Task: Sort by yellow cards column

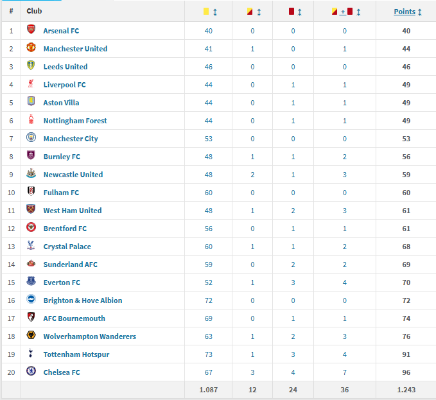Action: [x=209, y=12]
